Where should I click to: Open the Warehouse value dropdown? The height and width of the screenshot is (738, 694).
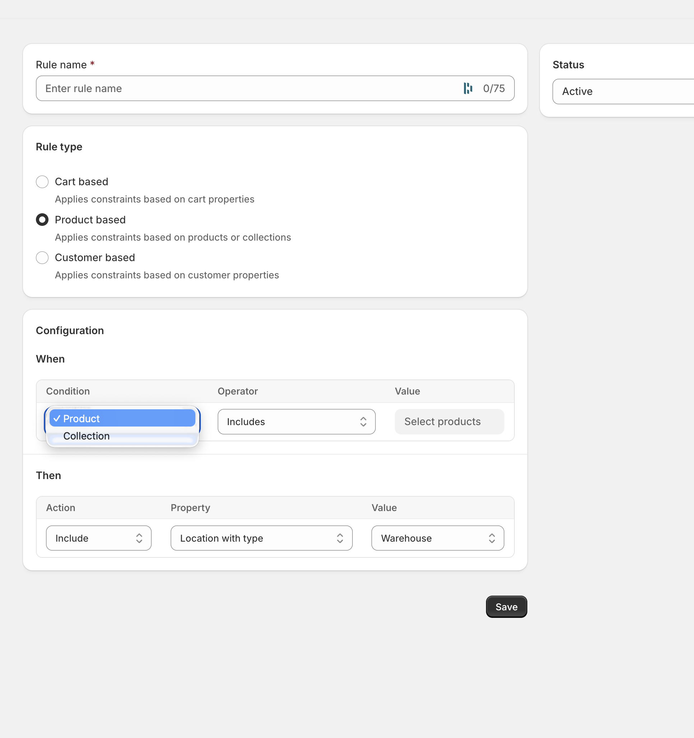(x=438, y=538)
